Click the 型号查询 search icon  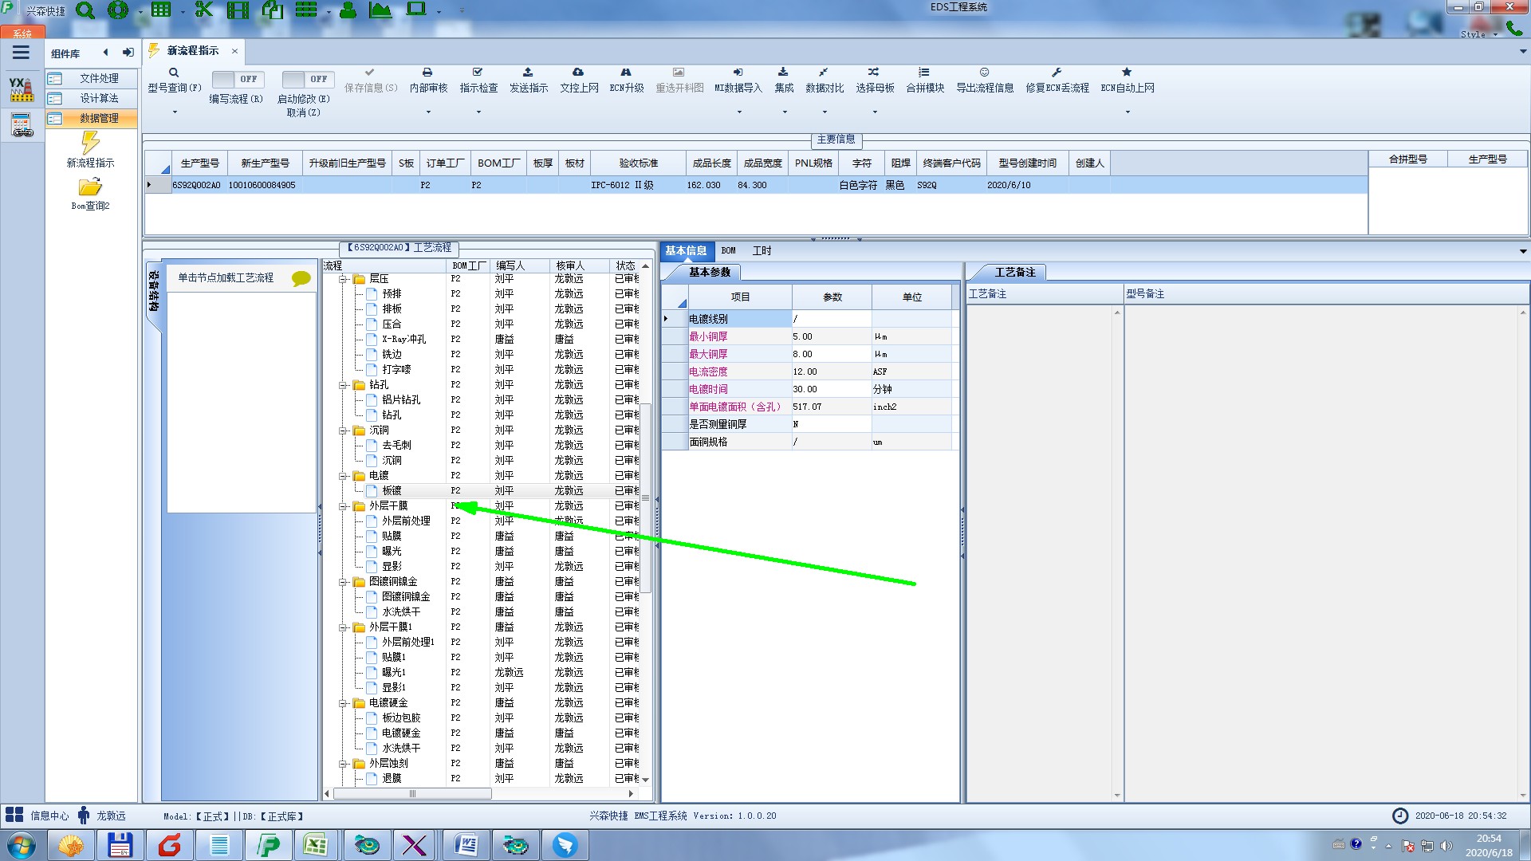click(x=173, y=73)
